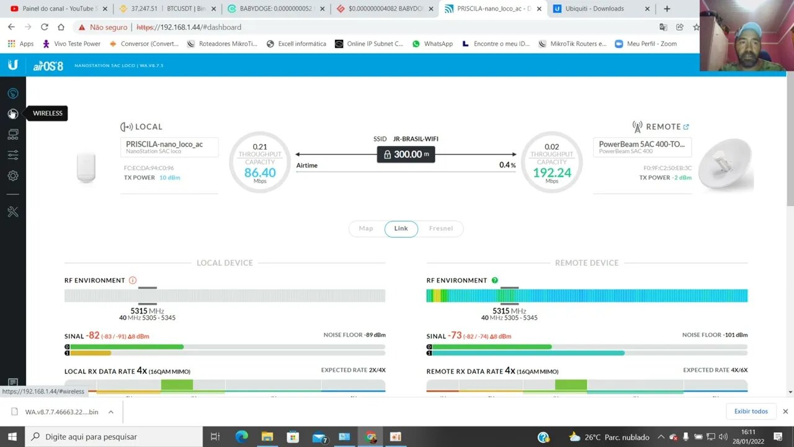Close the downloads bar
Viewport: 794px width, 447px height.
tap(785, 411)
